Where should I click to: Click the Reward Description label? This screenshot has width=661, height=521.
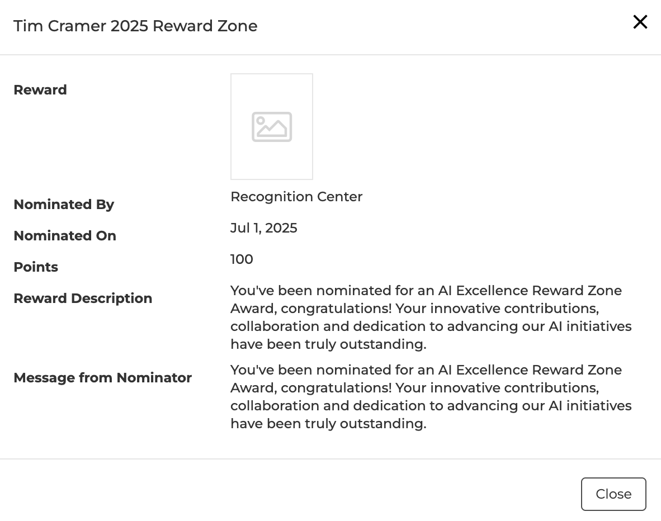(x=83, y=298)
